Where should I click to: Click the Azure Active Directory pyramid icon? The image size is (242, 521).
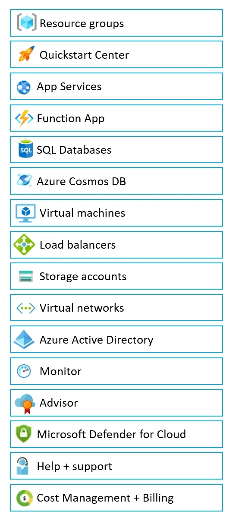pos(24,339)
